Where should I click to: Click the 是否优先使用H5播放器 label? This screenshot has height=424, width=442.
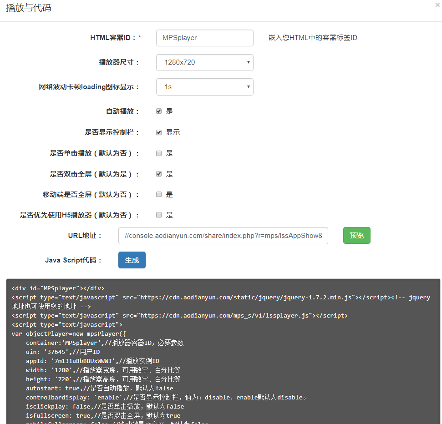coord(79,215)
